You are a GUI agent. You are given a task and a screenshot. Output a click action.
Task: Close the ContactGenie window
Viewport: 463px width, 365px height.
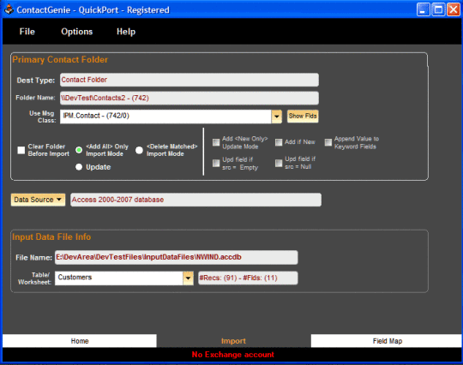coord(454,9)
